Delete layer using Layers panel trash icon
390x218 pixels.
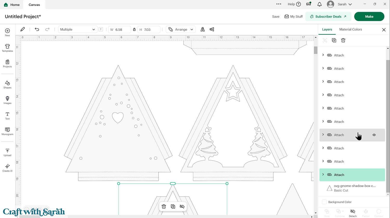tap(343, 40)
